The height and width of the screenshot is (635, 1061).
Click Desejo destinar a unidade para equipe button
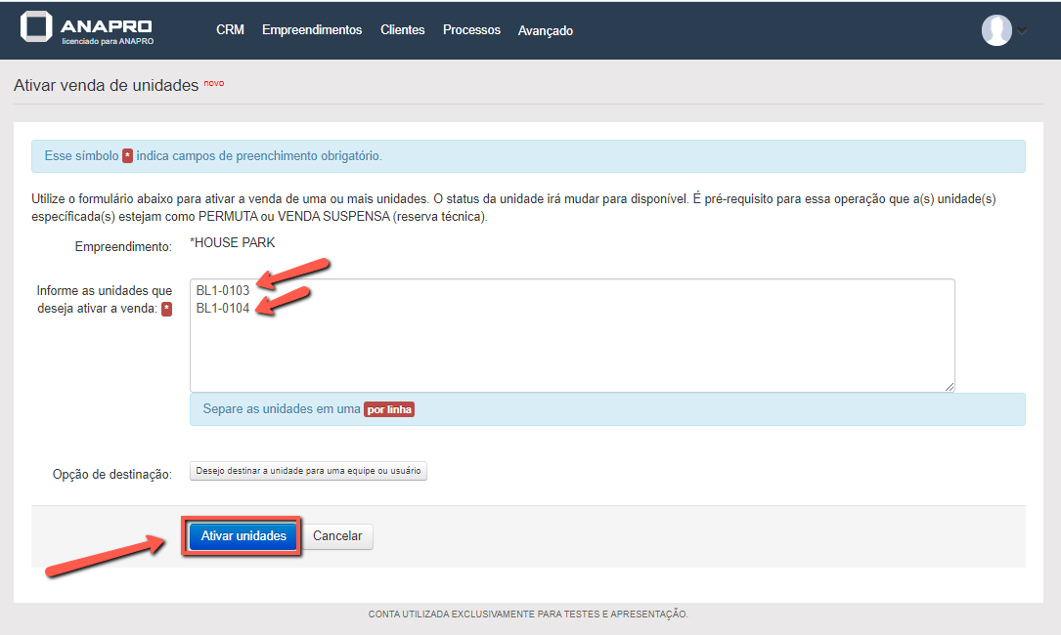(x=308, y=471)
